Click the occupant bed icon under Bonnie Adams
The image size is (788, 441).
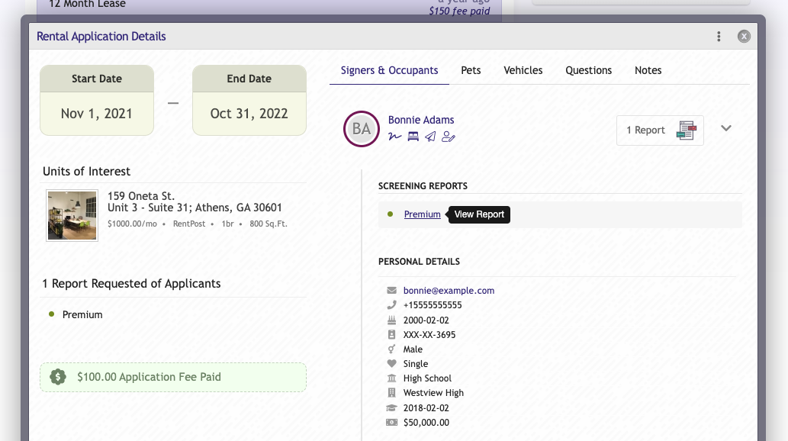click(x=413, y=137)
